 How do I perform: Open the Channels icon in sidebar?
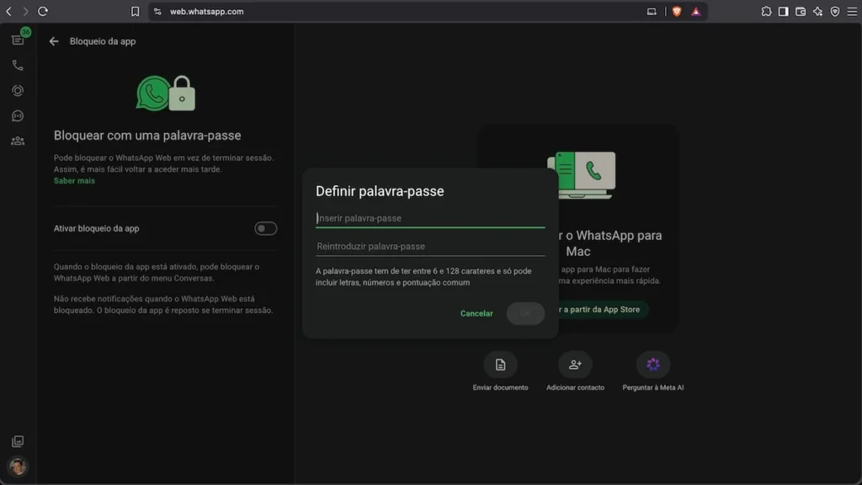[18, 116]
